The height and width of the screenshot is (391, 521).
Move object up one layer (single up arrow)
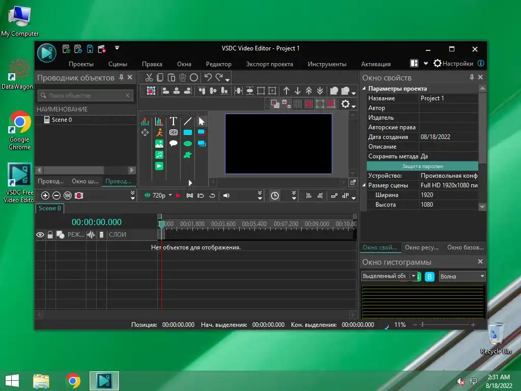[x=286, y=91]
